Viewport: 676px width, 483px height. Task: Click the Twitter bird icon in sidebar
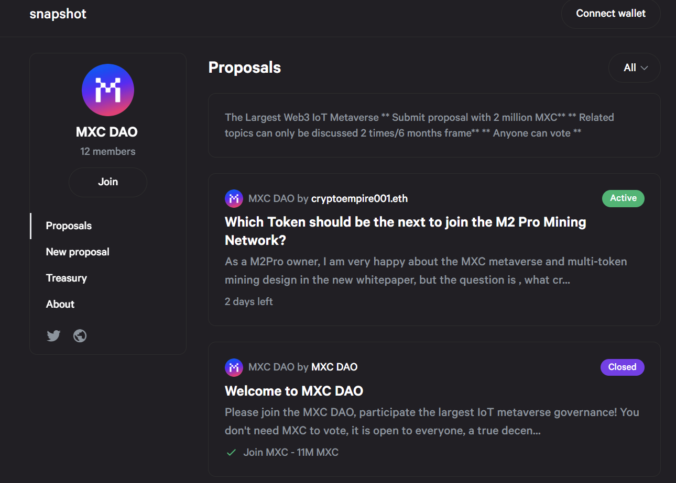click(53, 335)
